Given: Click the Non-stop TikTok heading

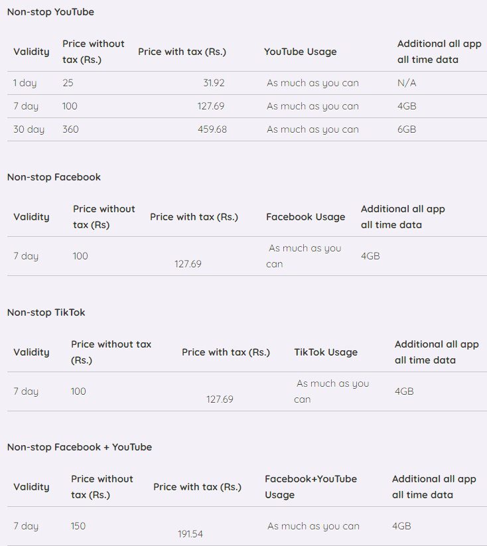Looking at the screenshot, I should tap(46, 312).
